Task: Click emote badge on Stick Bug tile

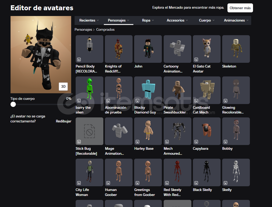Action: tap(79, 142)
